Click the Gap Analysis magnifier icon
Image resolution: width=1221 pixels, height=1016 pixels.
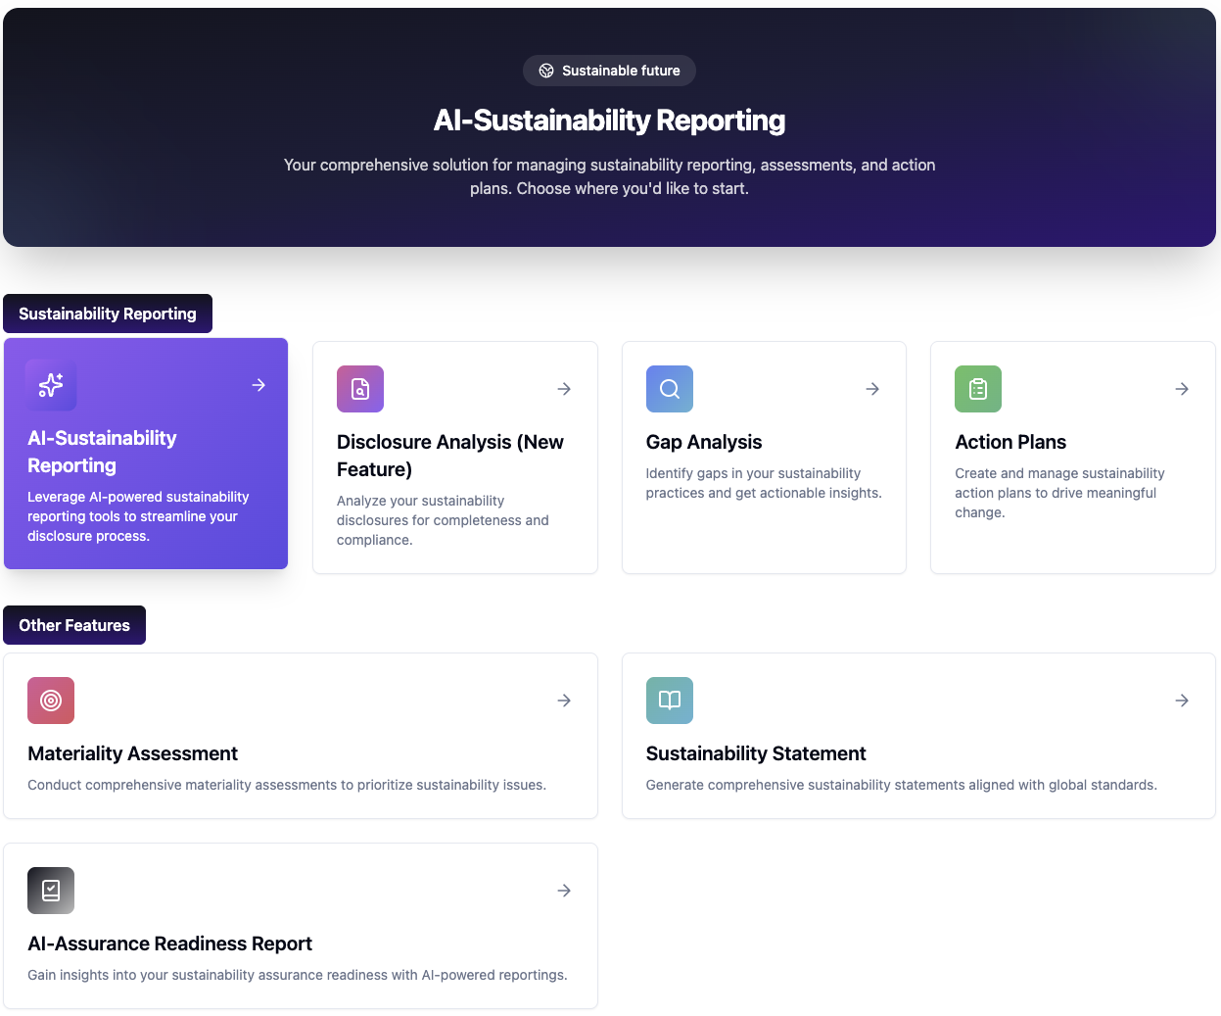tap(669, 389)
